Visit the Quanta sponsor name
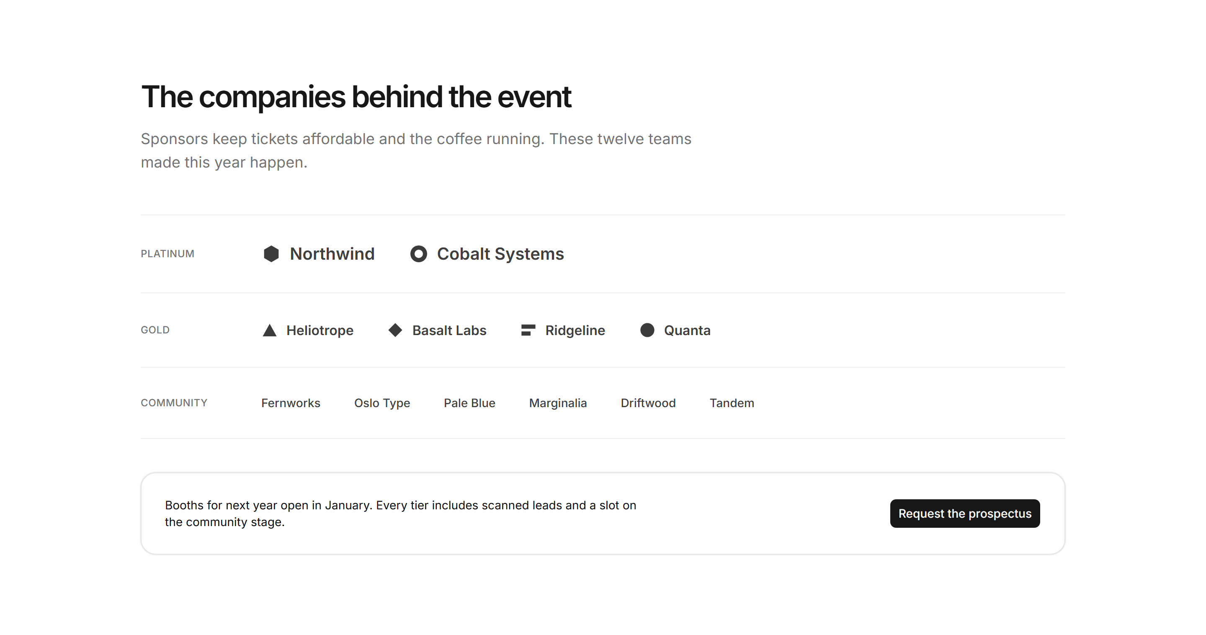Viewport: 1206px width, 635px height. pyautogui.click(x=687, y=330)
